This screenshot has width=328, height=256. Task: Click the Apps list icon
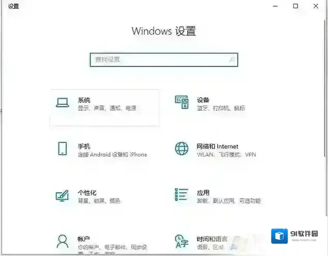[182, 195]
